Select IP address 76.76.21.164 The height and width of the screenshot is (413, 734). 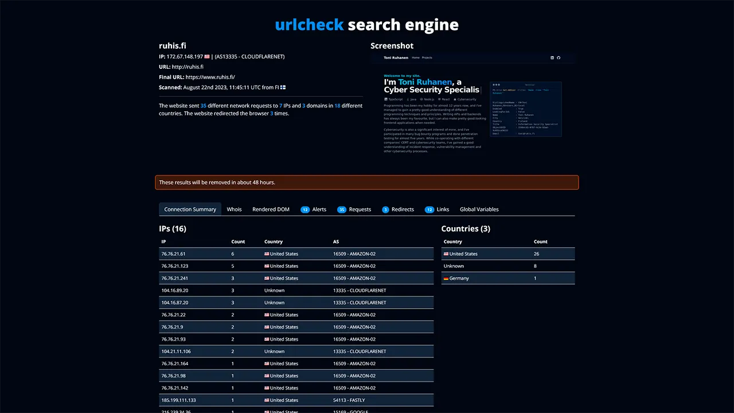coord(175,364)
